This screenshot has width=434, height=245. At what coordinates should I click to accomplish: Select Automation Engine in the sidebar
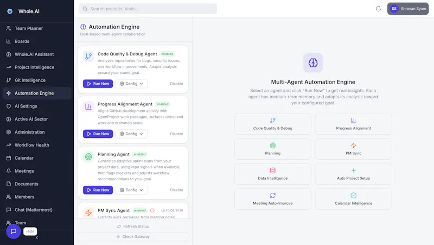(36, 93)
